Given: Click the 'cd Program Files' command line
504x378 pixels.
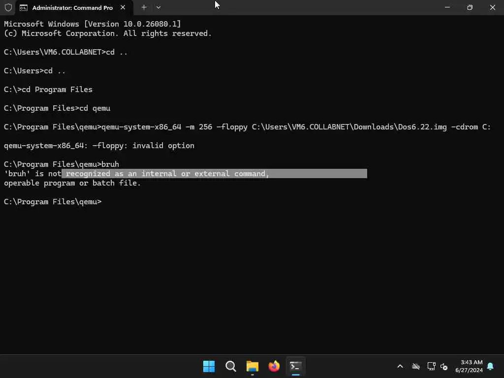Looking at the screenshot, I should coord(48,90).
